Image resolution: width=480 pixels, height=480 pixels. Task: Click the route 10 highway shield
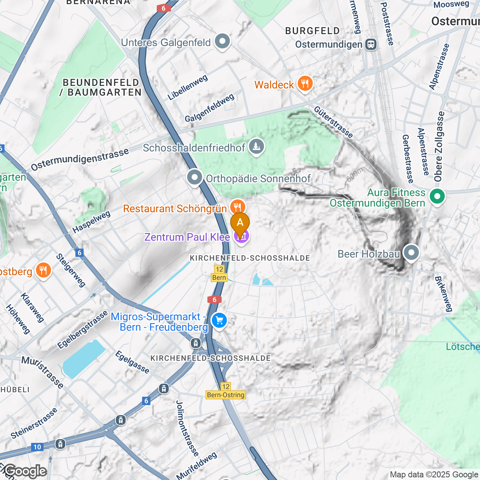(x=37, y=447)
